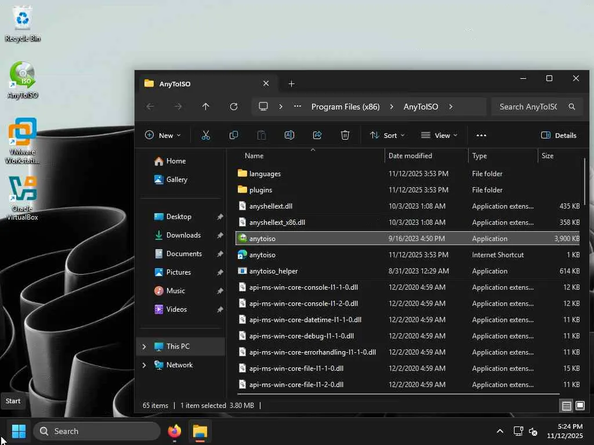This screenshot has width=594, height=445.
Task: Click the breadcrumb ellipsis for hidden folders
Action: tap(298, 107)
